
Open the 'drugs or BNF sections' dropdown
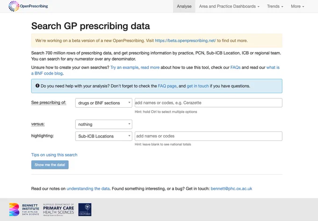[x=104, y=103]
